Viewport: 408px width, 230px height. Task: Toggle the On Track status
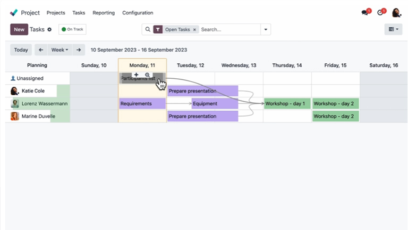coord(72,30)
